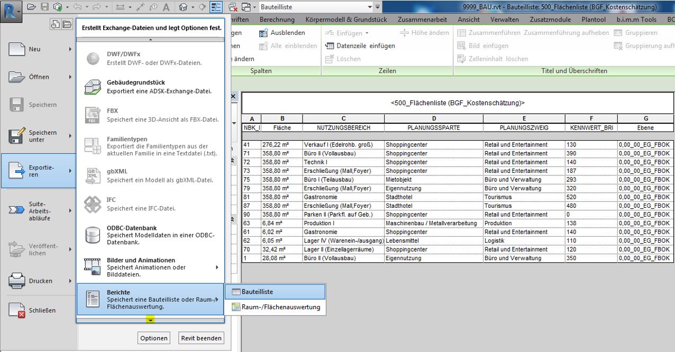
Task: Click the ODBC-Datenbank database icon
Action: click(x=93, y=235)
